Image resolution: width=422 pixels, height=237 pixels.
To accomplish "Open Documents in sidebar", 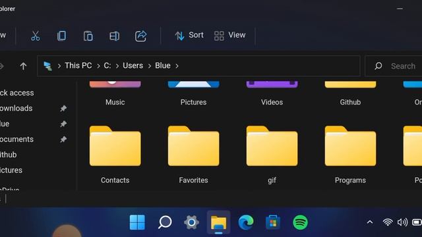I will (16, 139).
